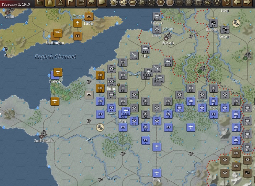The width and height of the screenshot is (255, 186).
Task: Click the right arrow next unit button
Action: (x=247, y=3)
